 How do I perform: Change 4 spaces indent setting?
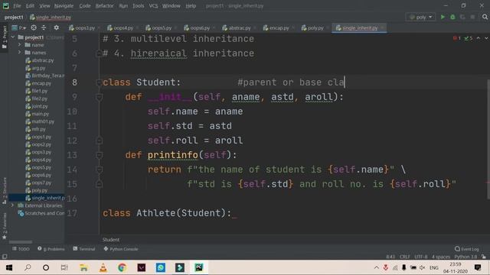(x=441, y=257)
